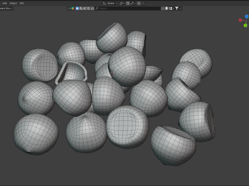The width and height of the screenshot is (249, 186).
Task: Click the colorful asset shelf icon
Action: click(x=73, y=8)
